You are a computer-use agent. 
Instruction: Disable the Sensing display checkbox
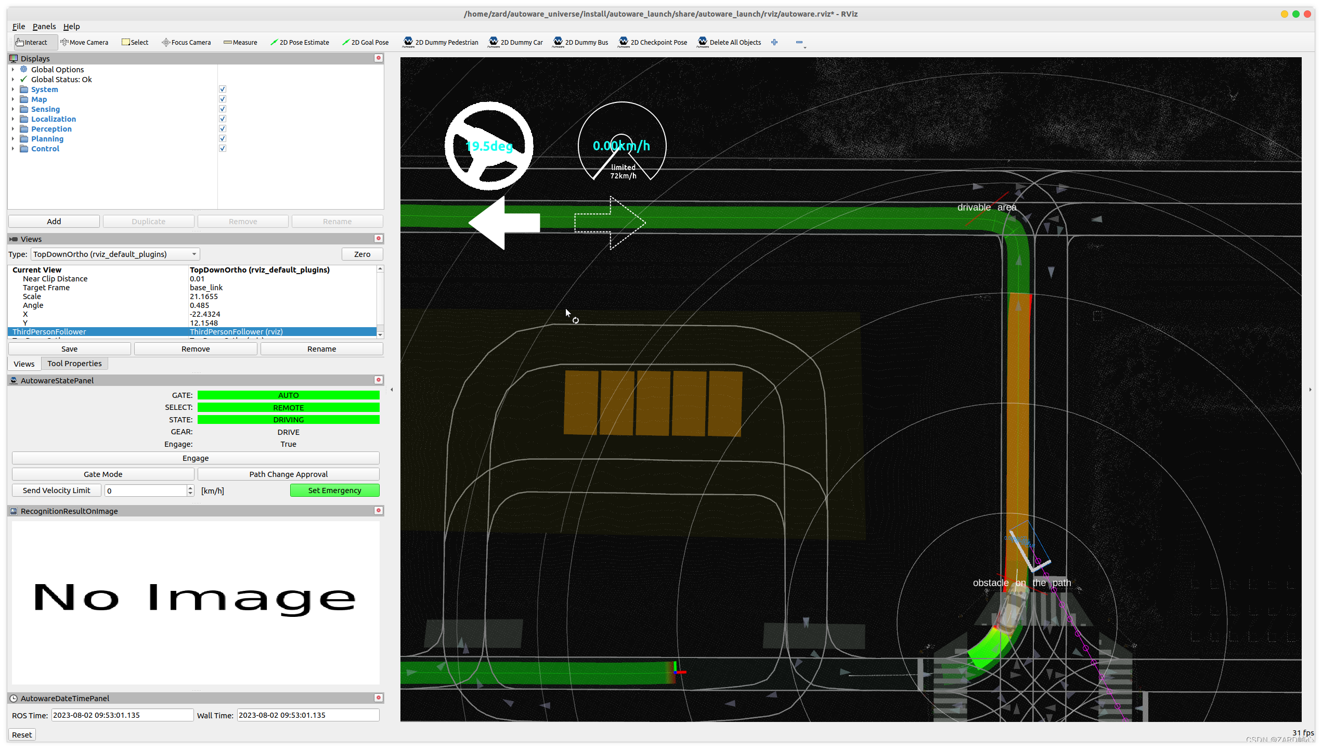click(223, 109)
